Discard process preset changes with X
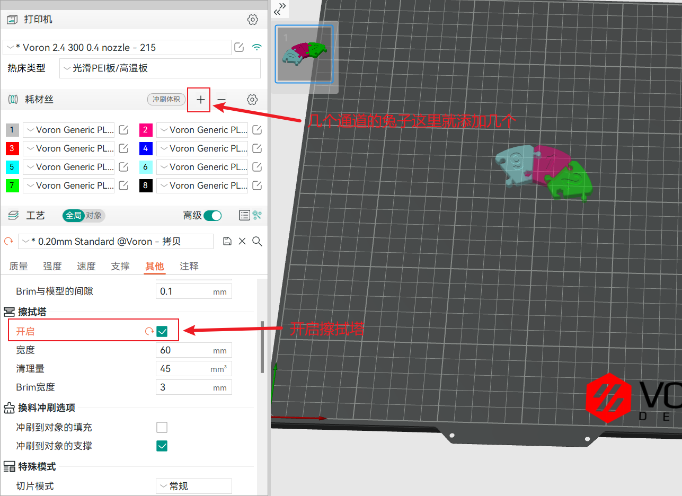The image size is (682, 496). 242,241
